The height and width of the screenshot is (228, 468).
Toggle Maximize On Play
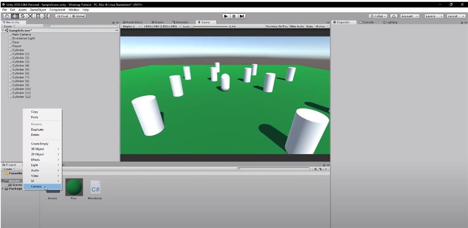[x=277, y=26]
